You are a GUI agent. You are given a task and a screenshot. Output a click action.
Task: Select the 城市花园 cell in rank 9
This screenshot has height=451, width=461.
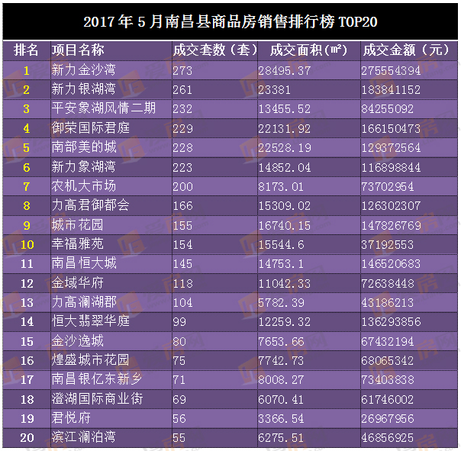(x=78, y=225)
